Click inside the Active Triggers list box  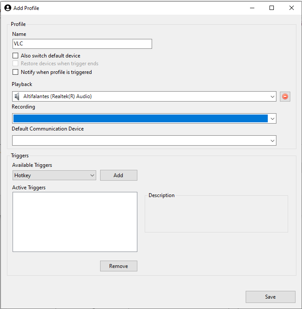coord(75,222)
